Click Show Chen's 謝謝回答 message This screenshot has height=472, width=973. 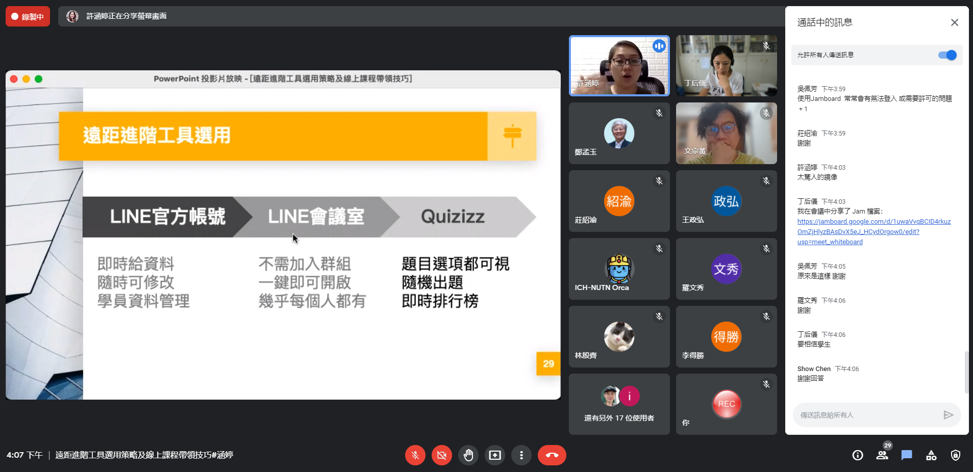click(x=811, y=379)
